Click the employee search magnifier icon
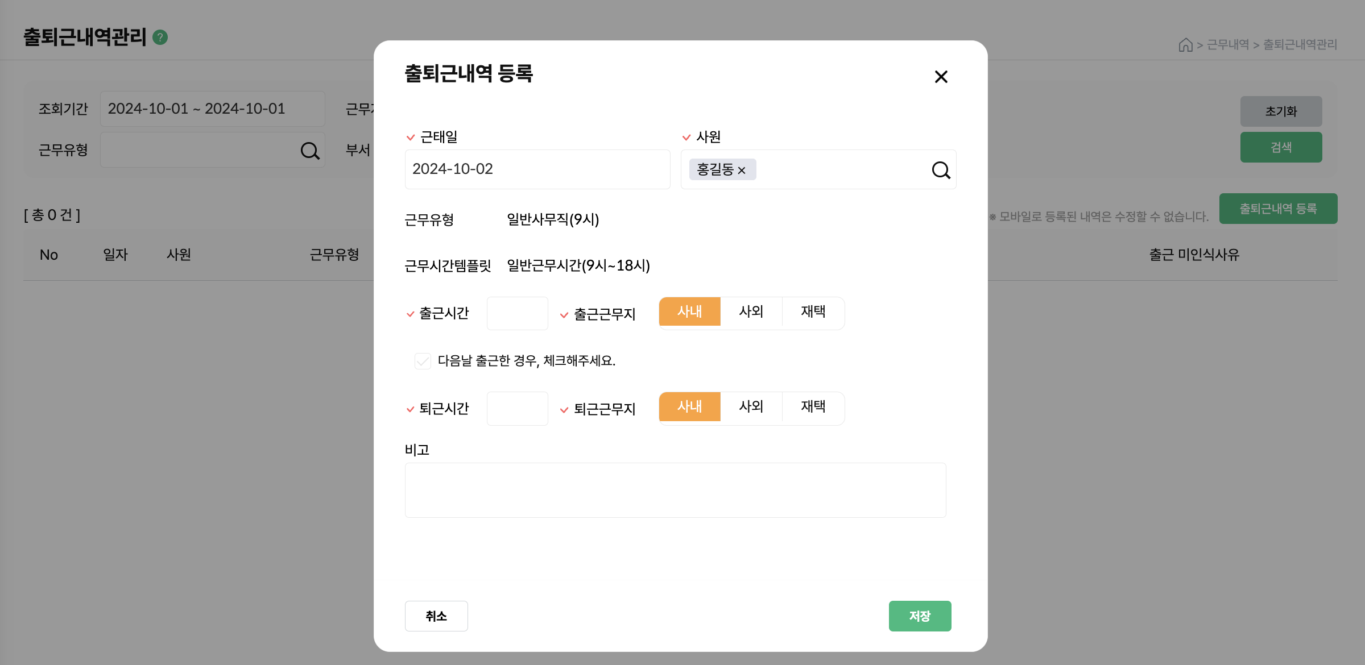Image resolution: width=1365 pixels, height=665 pixels. 941,170
